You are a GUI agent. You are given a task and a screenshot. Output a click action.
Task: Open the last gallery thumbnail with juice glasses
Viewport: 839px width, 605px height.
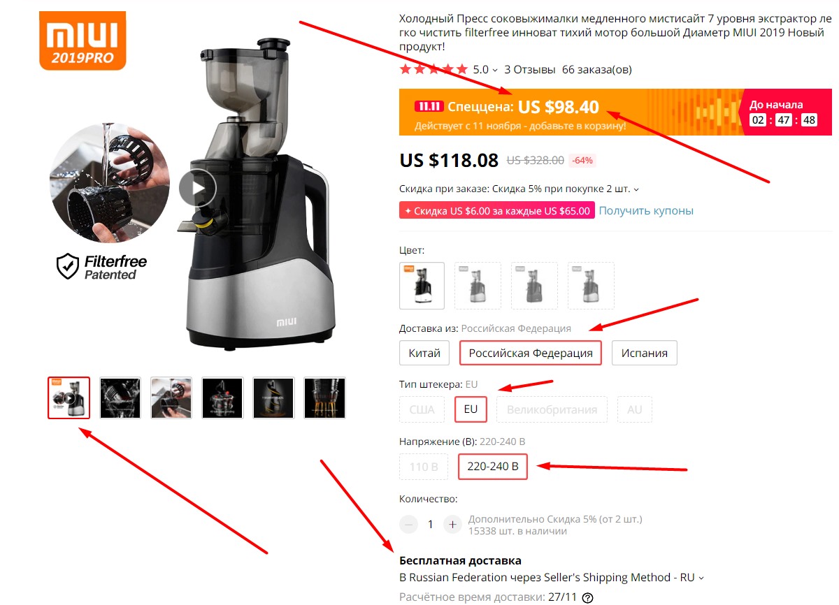click(x=324, y=398)
